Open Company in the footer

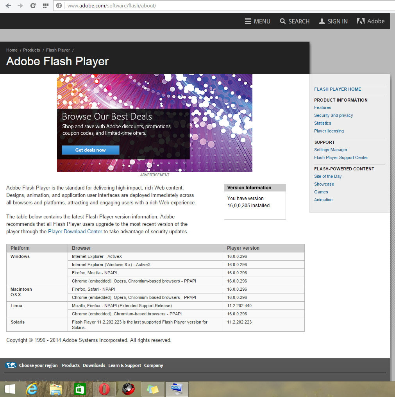point(154,365)
